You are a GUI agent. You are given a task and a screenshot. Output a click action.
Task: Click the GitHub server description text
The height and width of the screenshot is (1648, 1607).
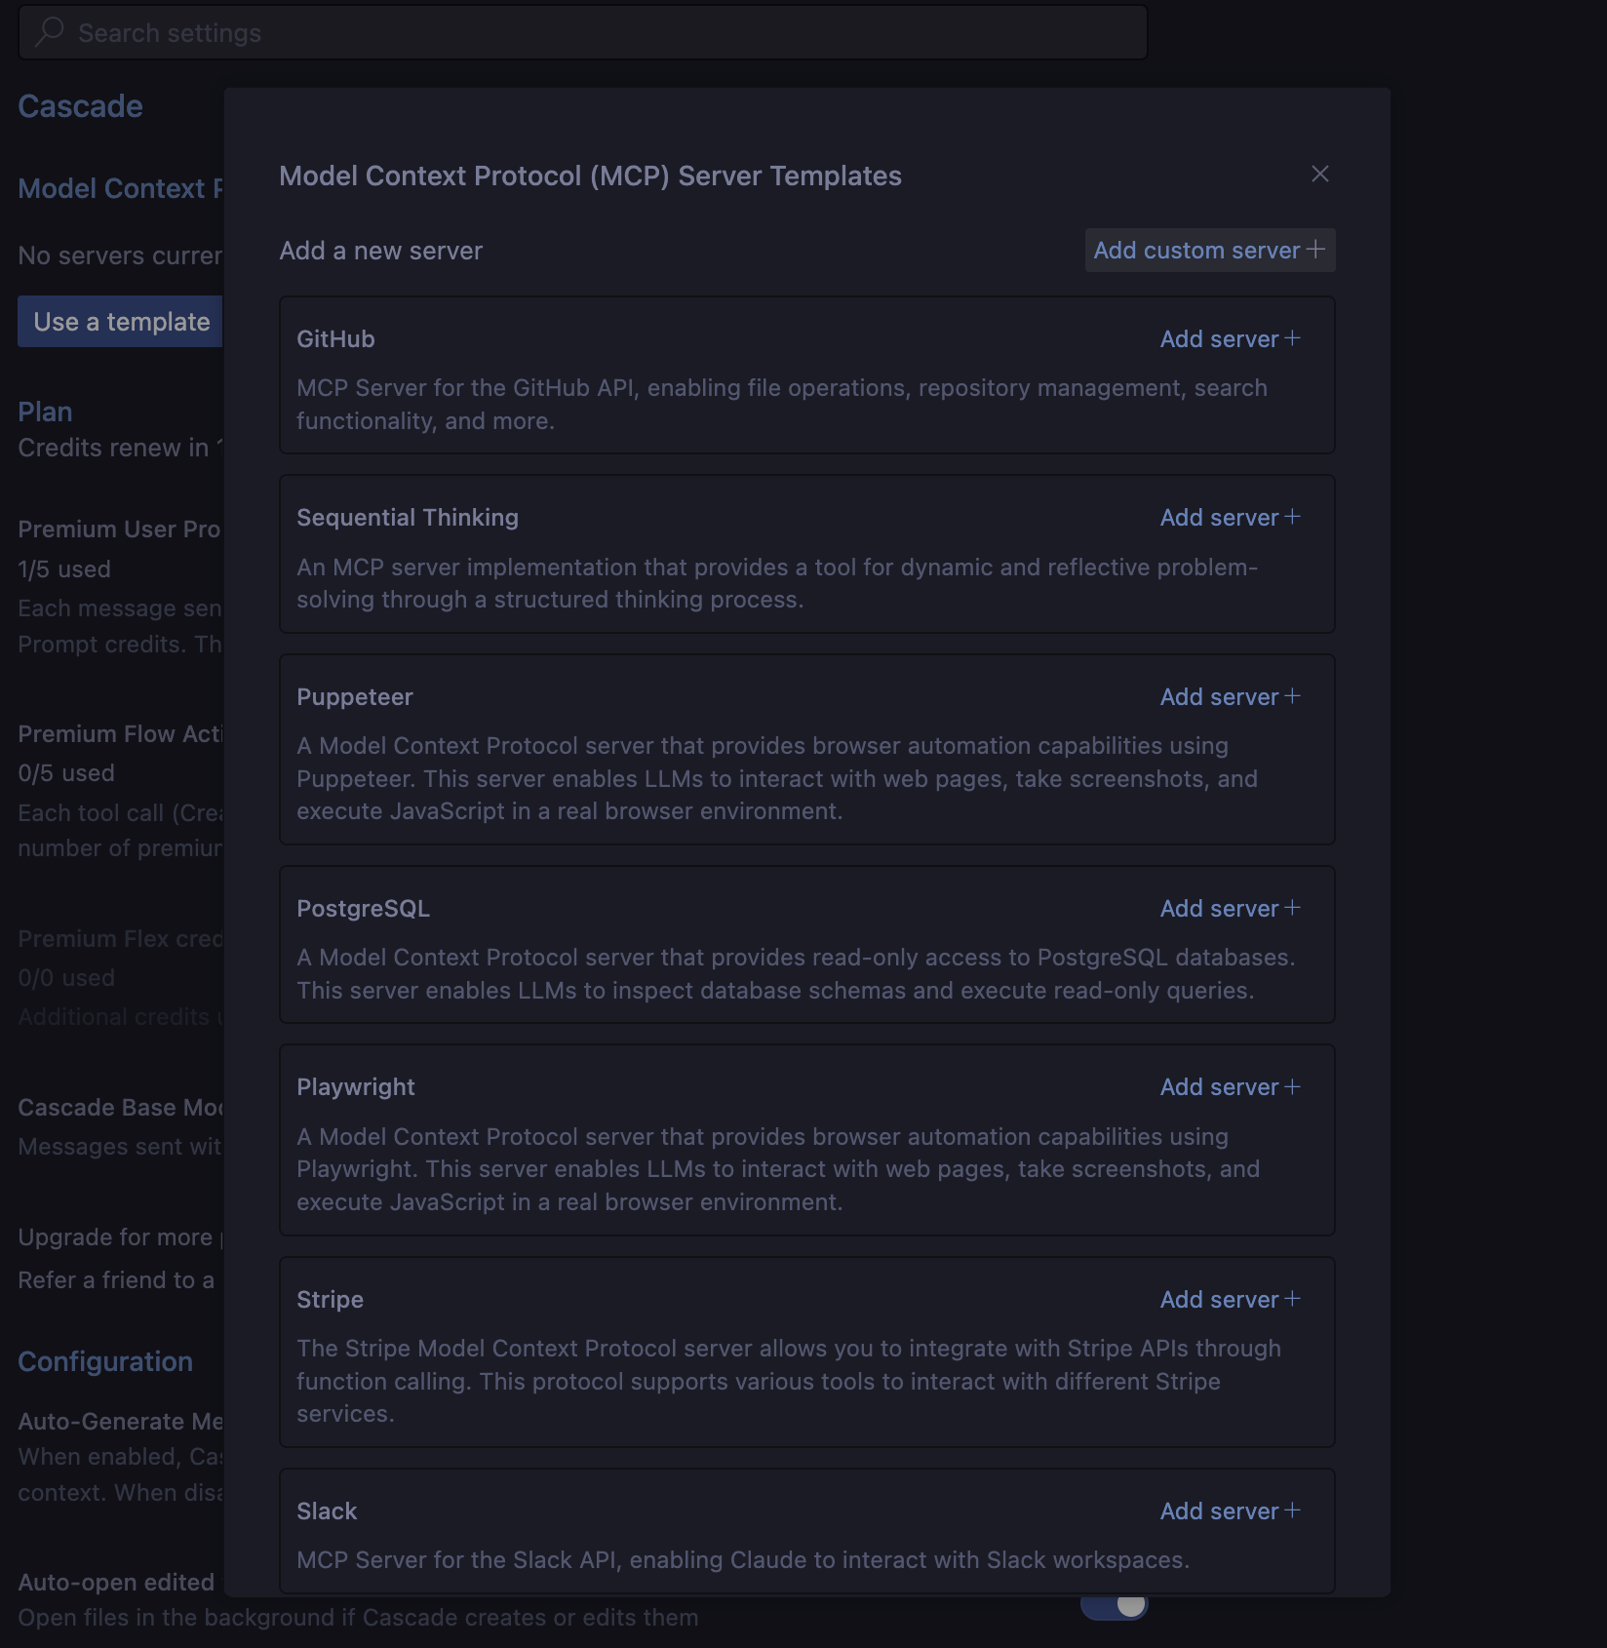(x=782, y=405)
